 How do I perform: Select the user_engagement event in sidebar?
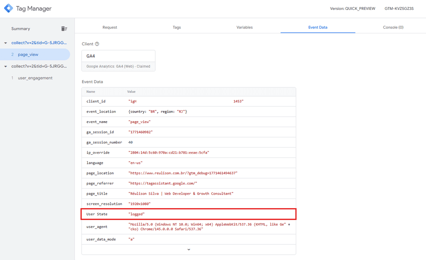pos(35,78)
